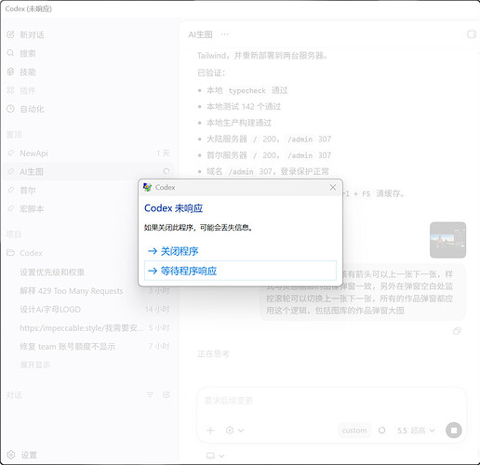This screenshot has height=465, width=480.
Task: Open the 插件 section
Action: (x=28, y=90)
